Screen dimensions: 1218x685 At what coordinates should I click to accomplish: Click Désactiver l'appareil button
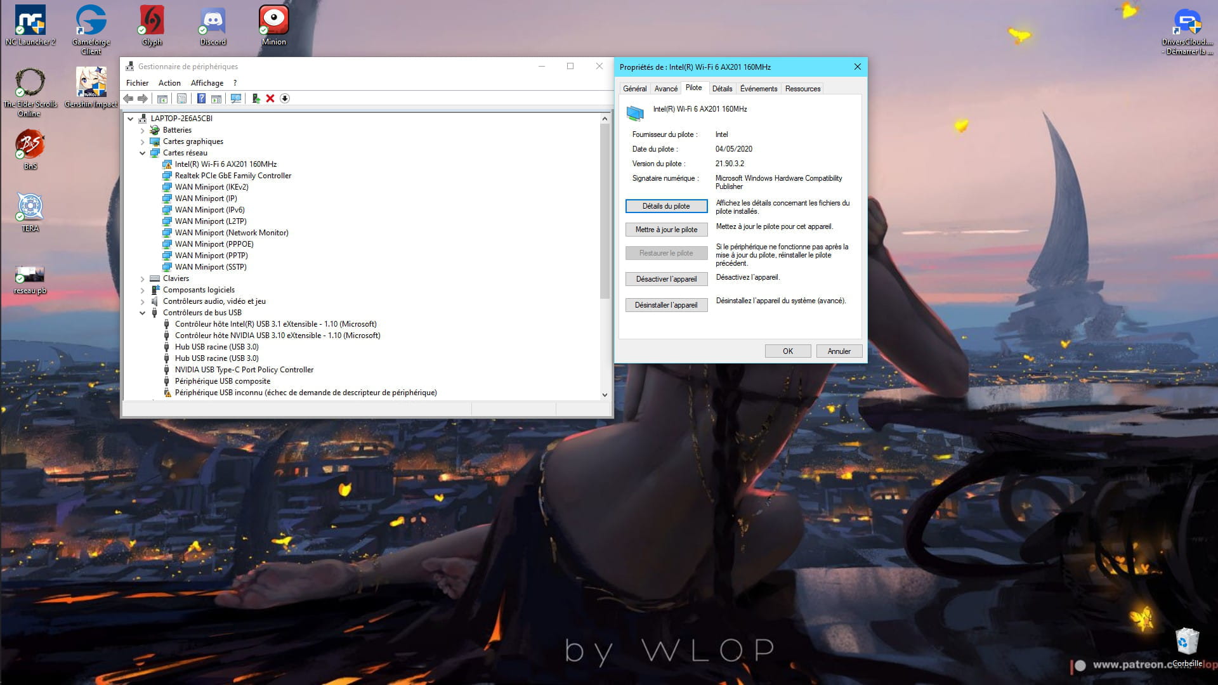click(x=666, y=279)
